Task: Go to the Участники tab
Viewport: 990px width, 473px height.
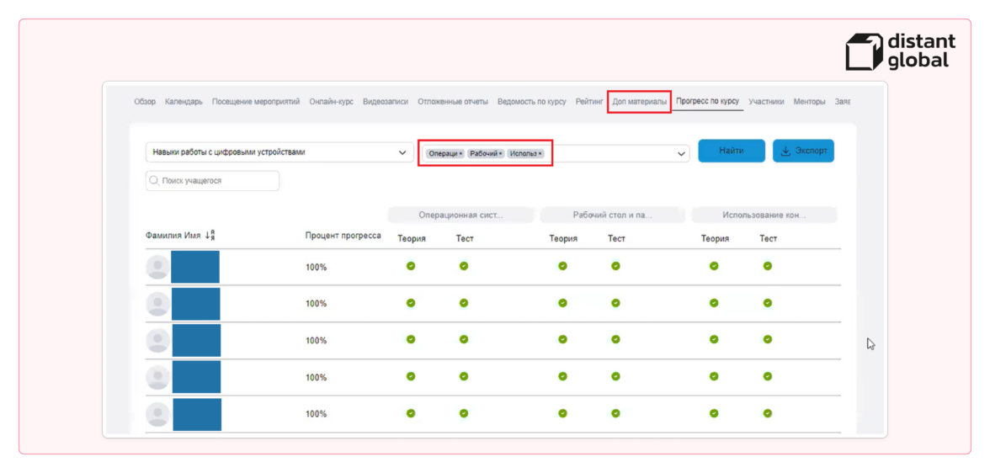Action: (766, 102)
